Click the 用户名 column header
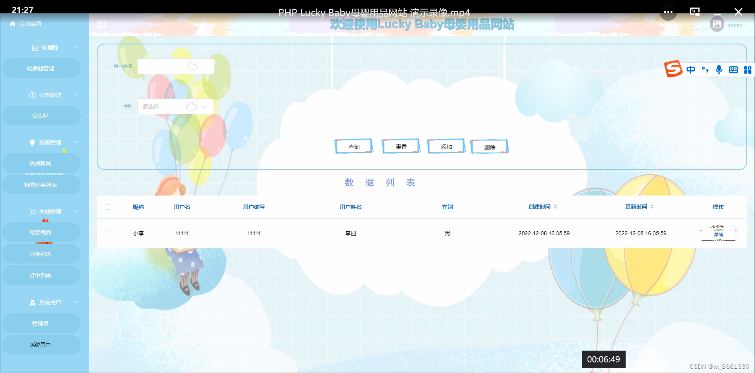Image resolution: width=755 pixels, height=373 pixels. 182,207
